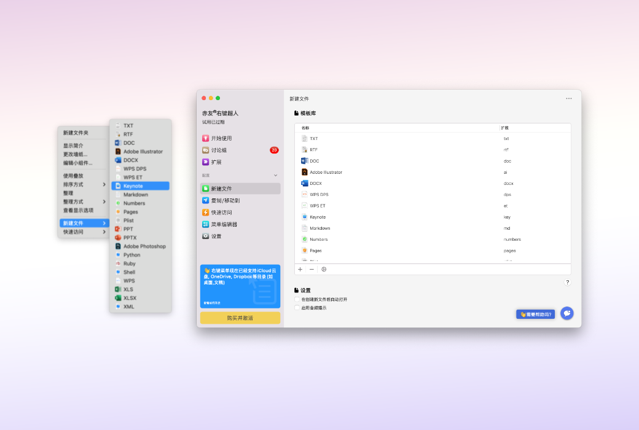Select the DOCX icon in template table
639x430 pixels.
(x=304, y=184)
